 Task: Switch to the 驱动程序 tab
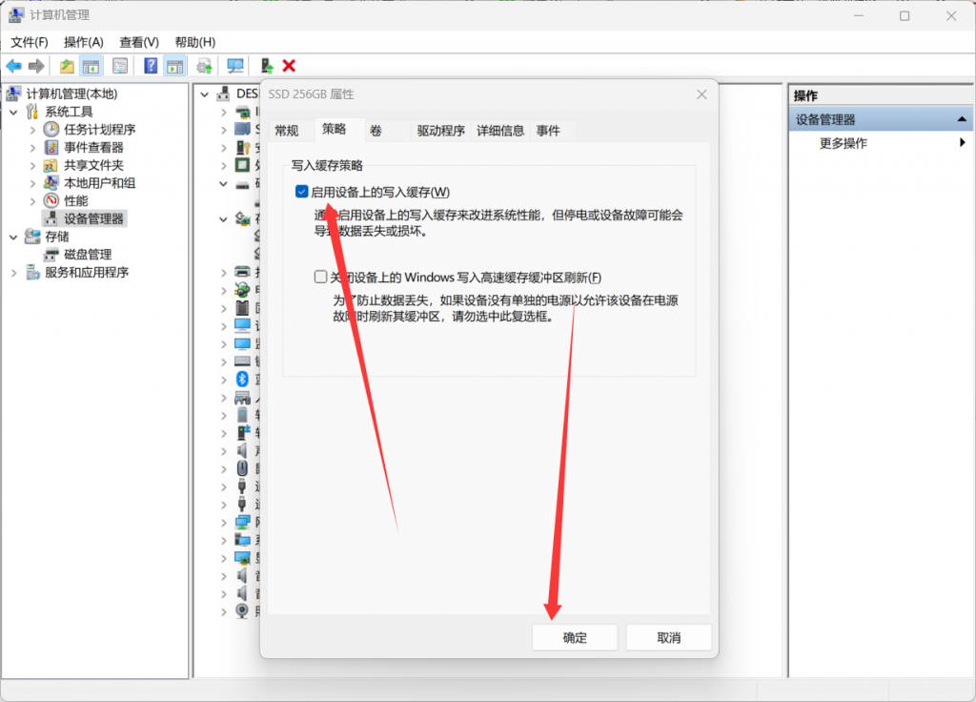click(x=440, y=132)
